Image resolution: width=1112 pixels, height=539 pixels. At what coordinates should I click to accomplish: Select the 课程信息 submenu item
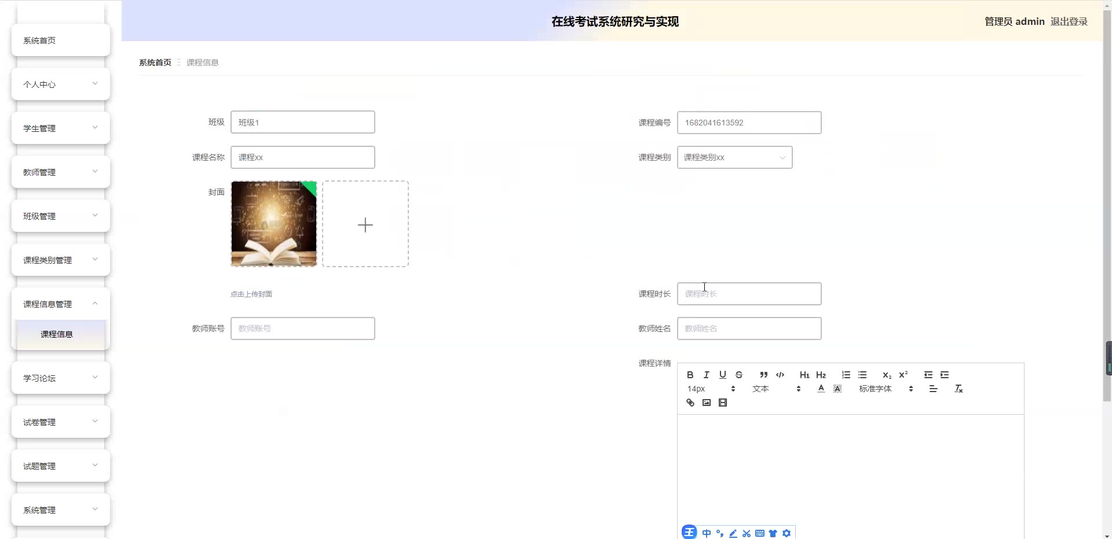[x=61, y=334]
